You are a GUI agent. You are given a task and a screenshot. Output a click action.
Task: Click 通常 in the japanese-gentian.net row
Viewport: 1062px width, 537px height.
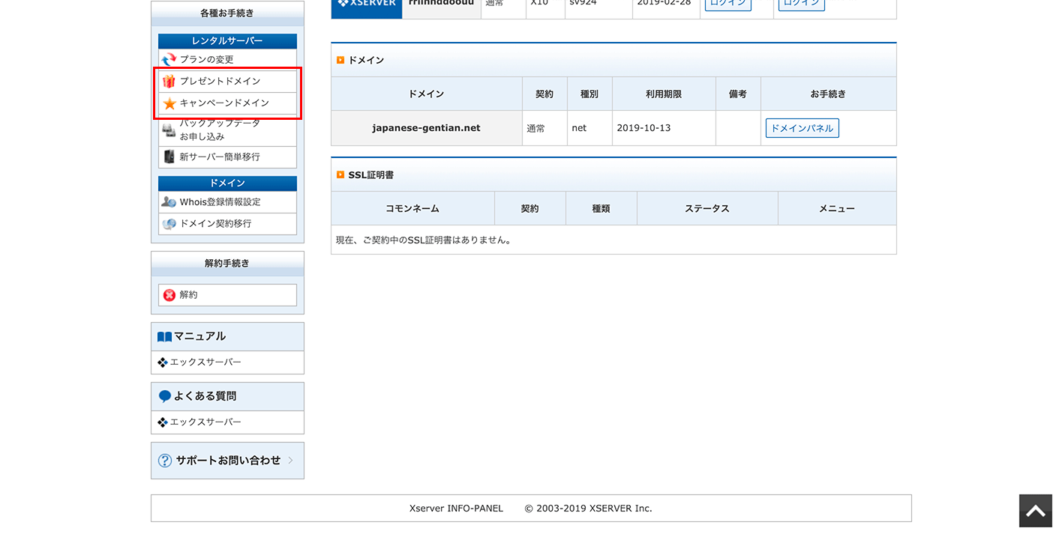(x=535, y=128)
